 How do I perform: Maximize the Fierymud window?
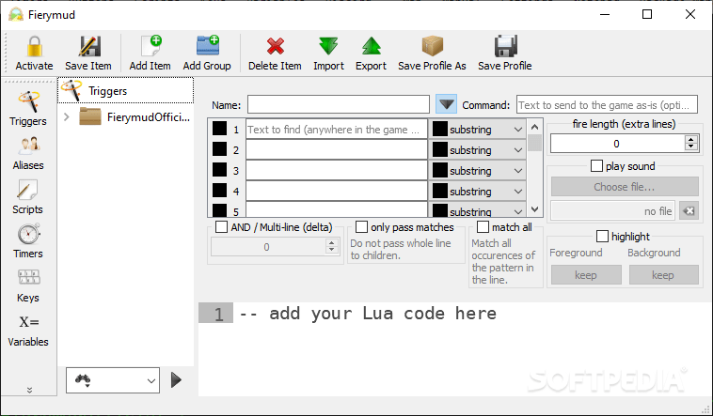pos(647,14)
